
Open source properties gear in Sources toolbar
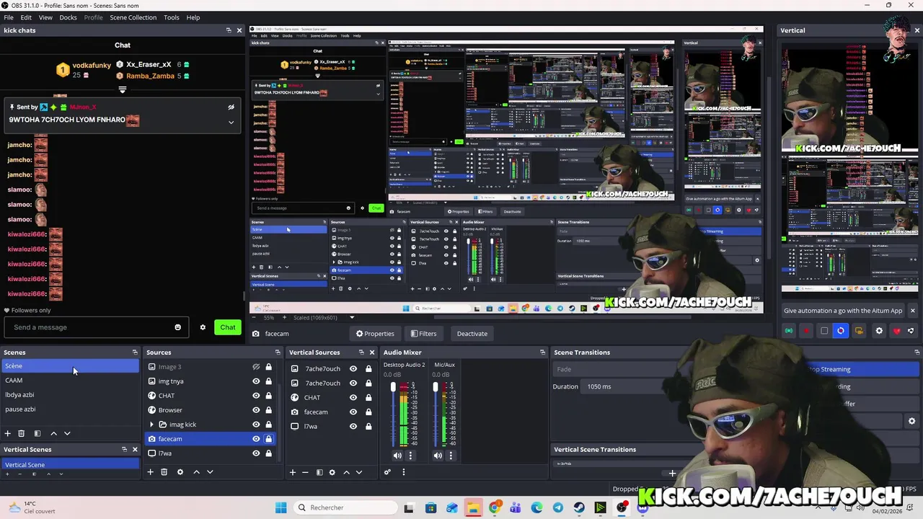coord(180,472)
